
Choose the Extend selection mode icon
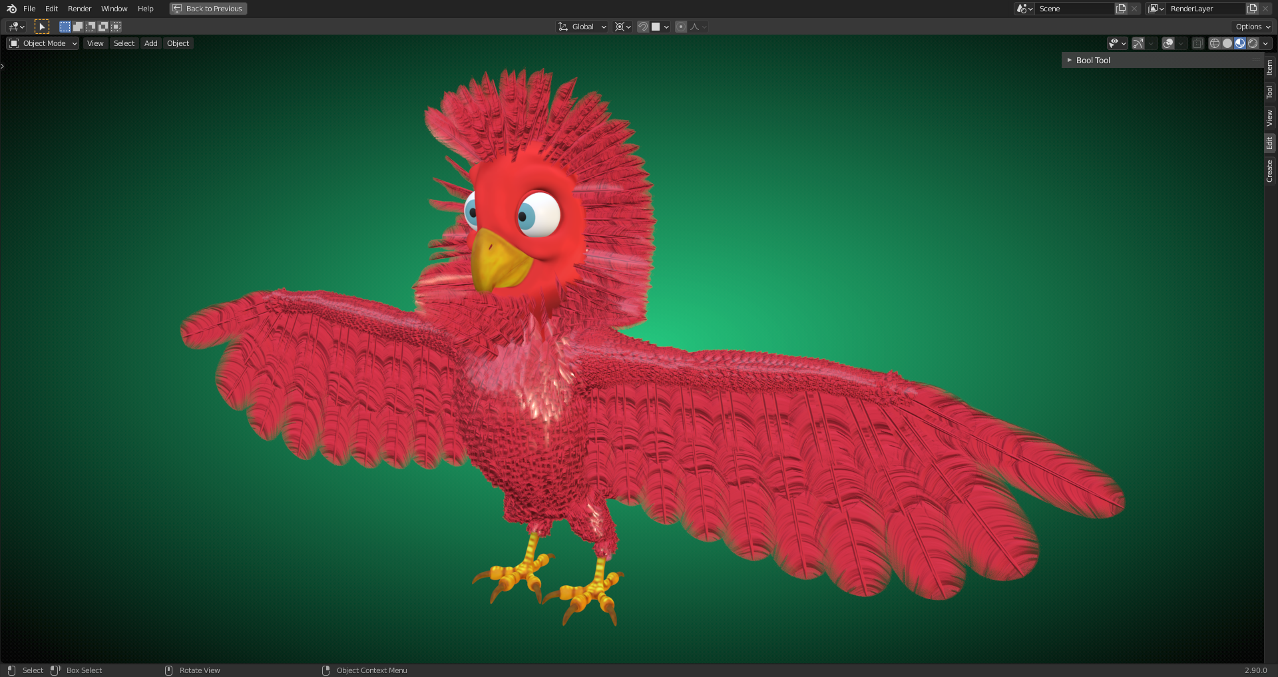[78, 27]
